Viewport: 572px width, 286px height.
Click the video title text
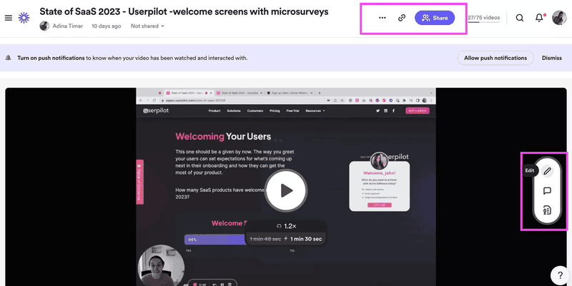183,10
